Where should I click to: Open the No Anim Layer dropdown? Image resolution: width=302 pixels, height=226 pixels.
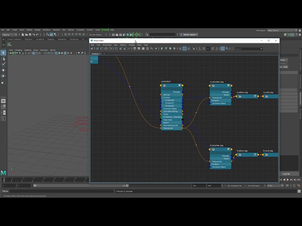coord(254,186)
